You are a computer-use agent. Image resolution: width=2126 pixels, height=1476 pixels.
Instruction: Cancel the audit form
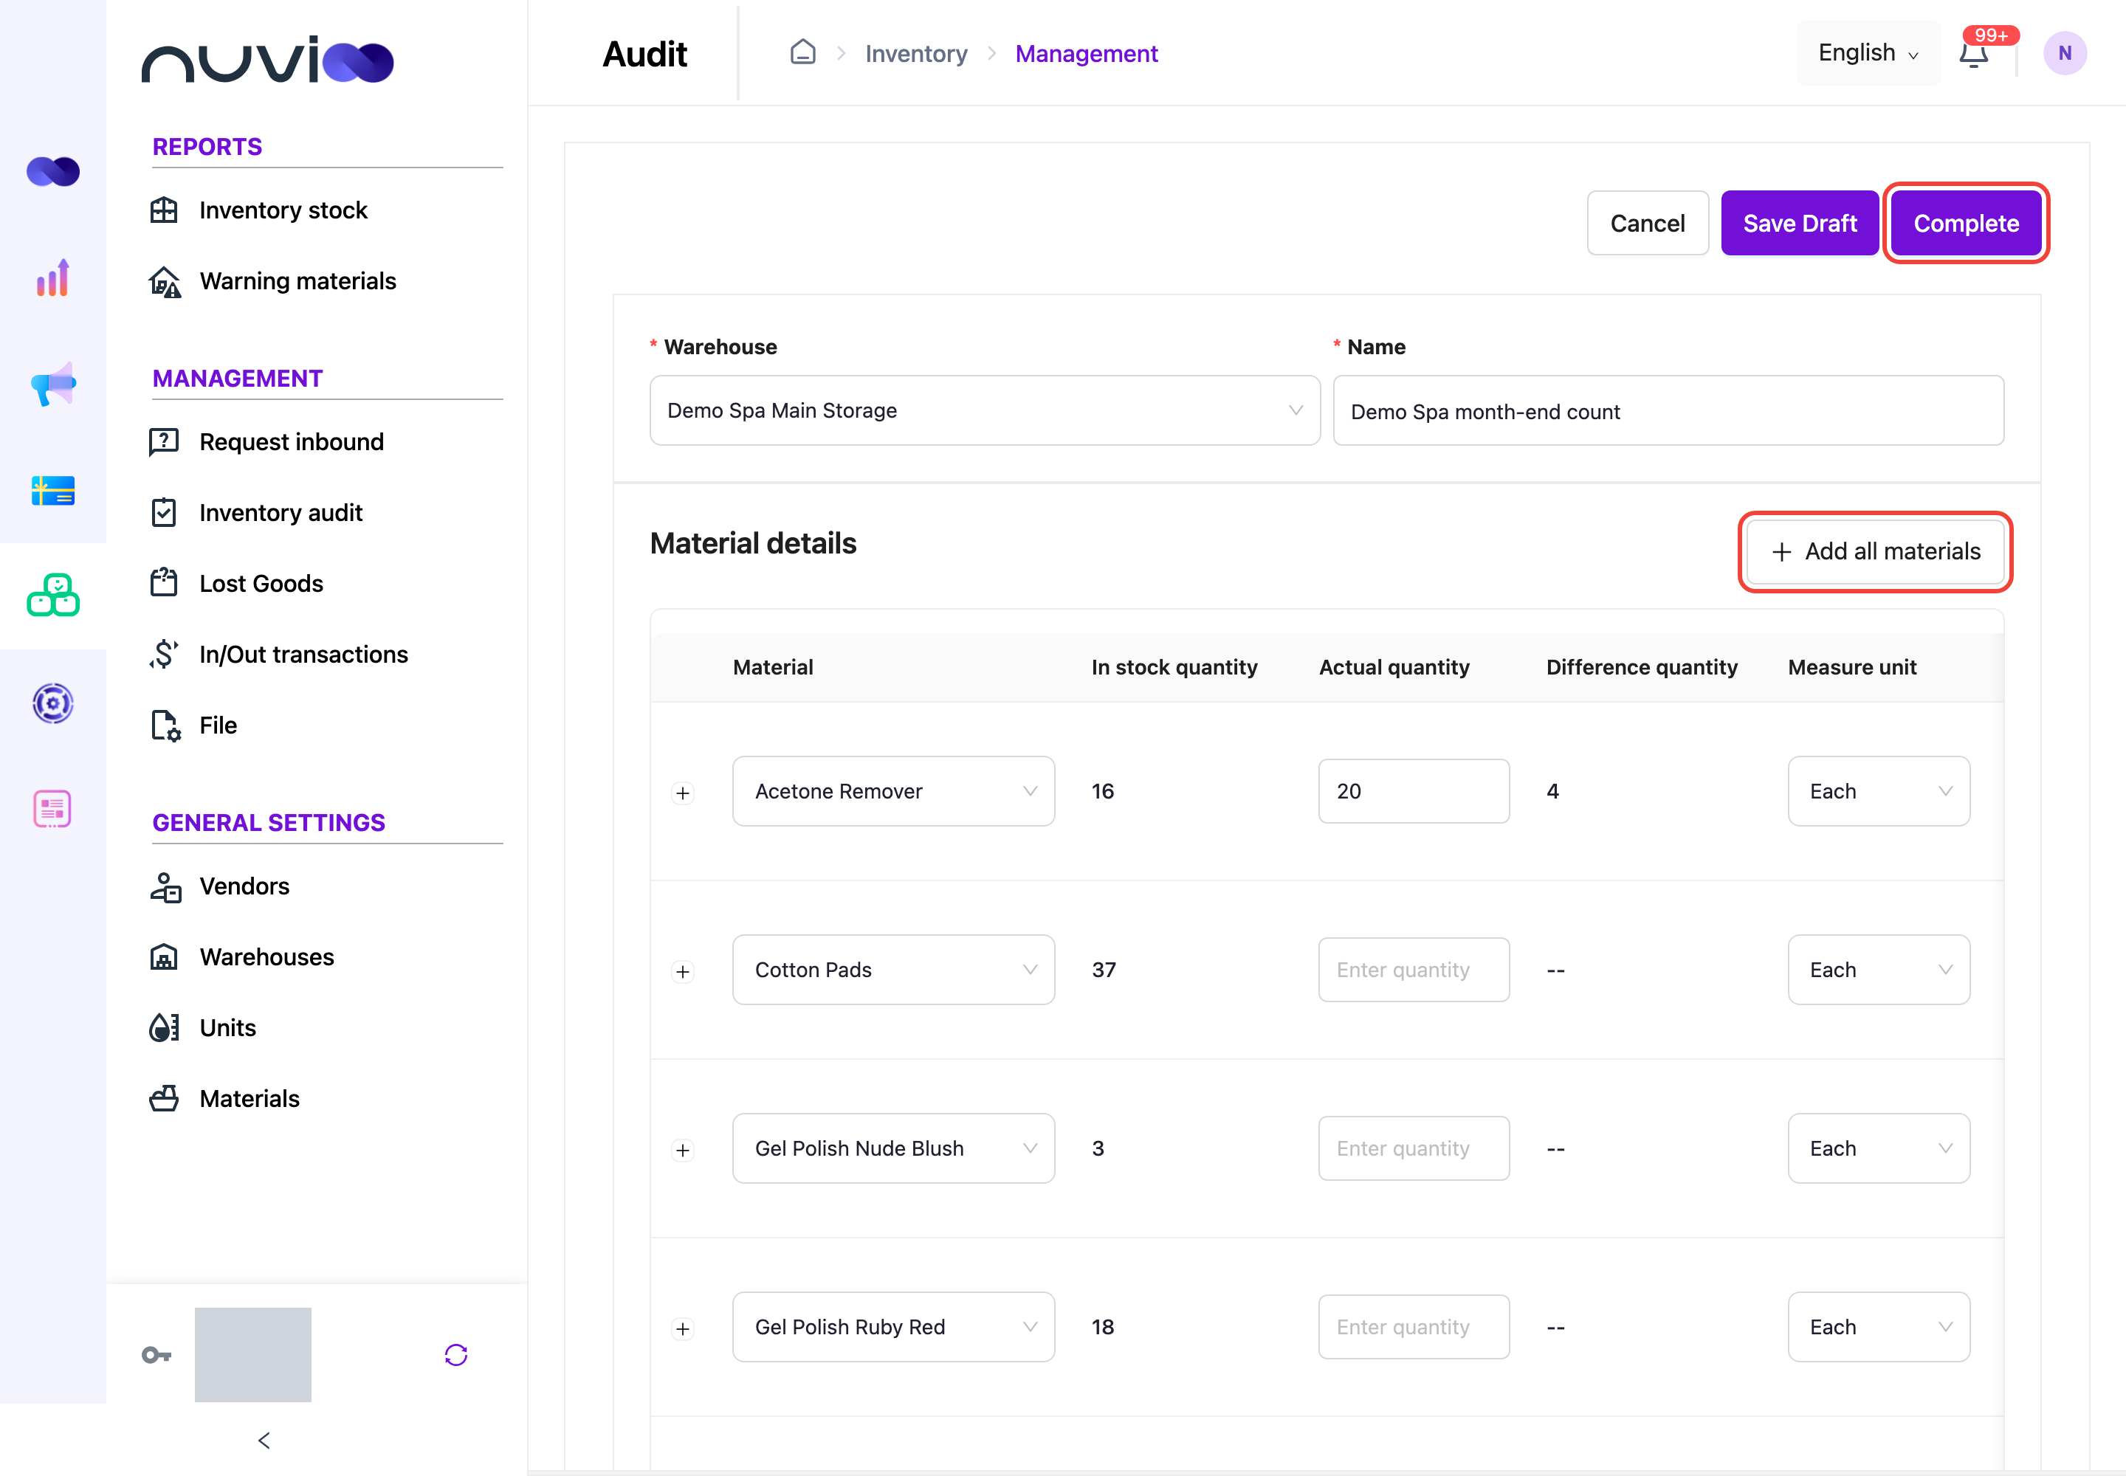(1647, 223)
